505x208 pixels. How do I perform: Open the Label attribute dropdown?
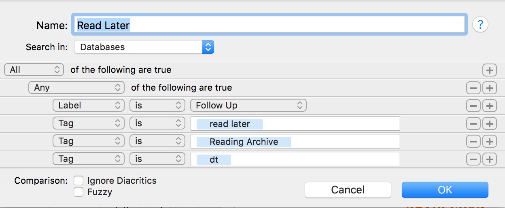[x=88, y=105]
